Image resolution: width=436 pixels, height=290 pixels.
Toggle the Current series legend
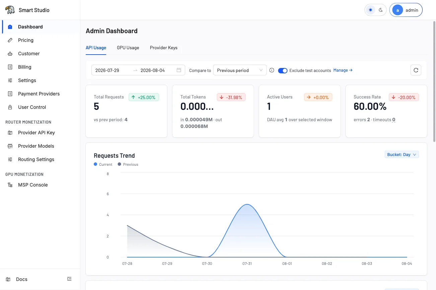pyautogui.click(x=103, y=164)
